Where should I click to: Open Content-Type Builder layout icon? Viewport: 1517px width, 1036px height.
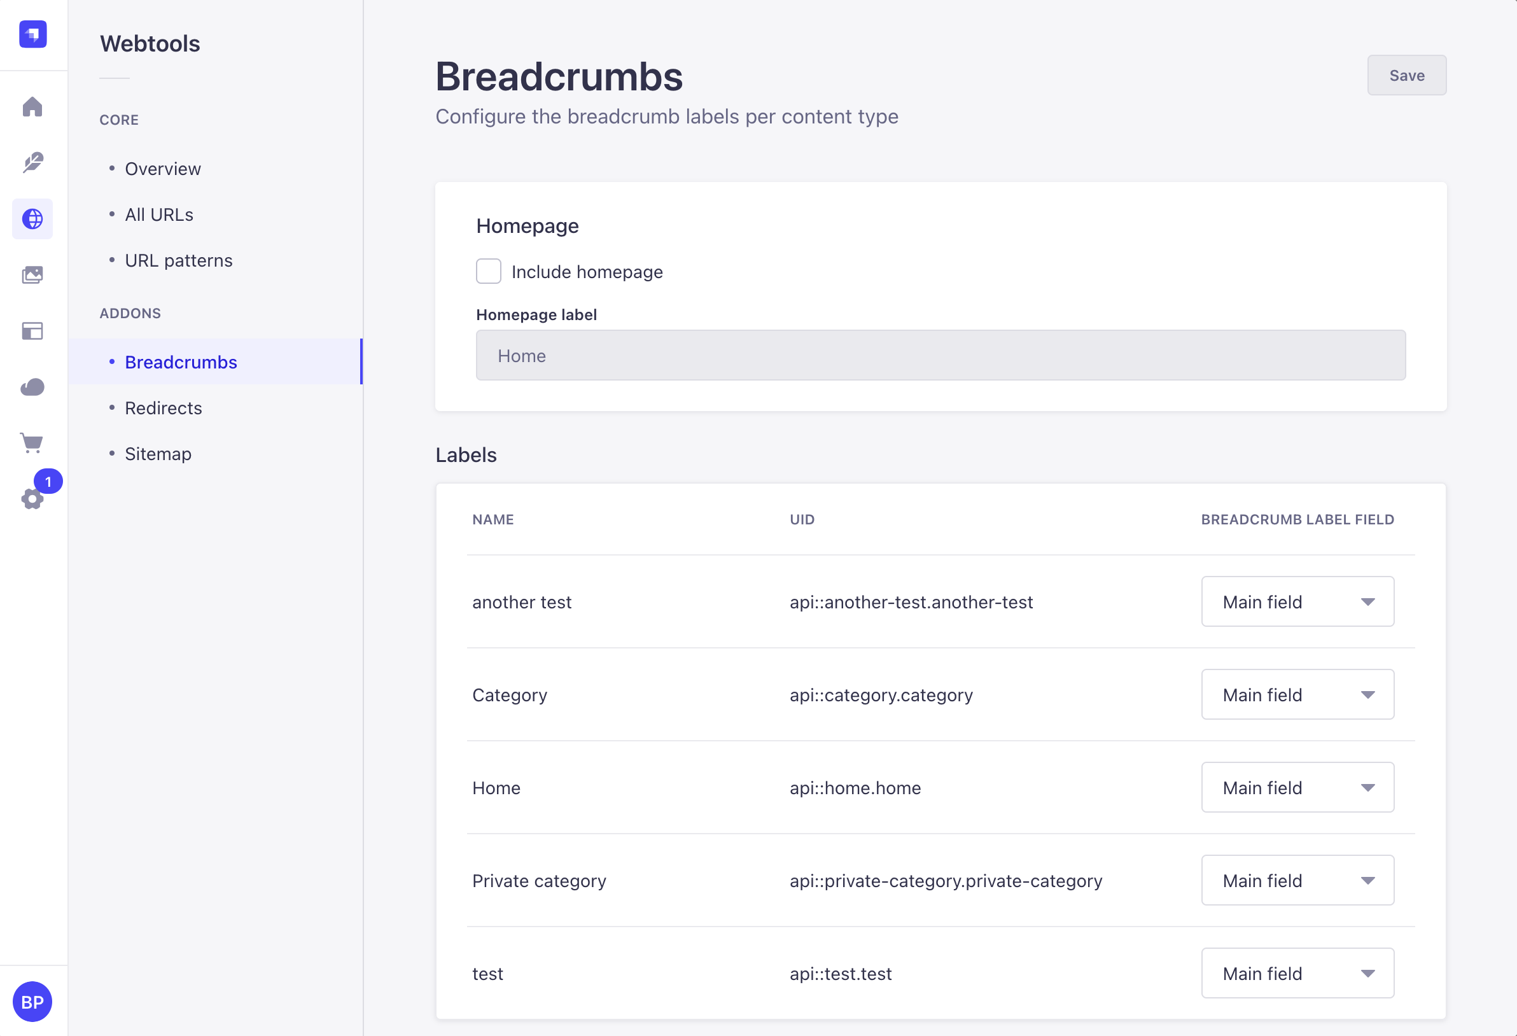[x=32, y=331]
